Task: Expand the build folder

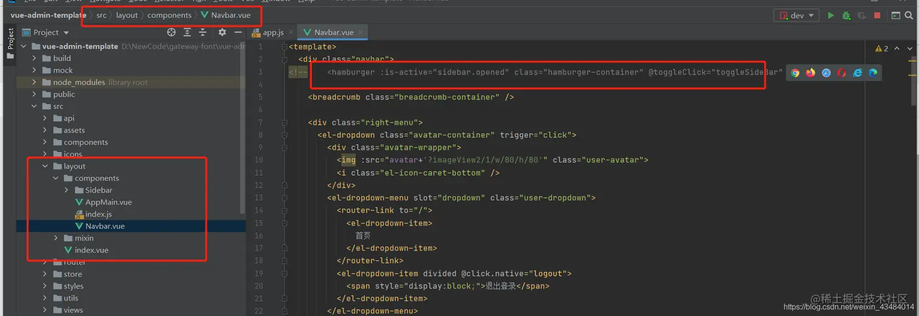Action: click(x=35, y=58)
